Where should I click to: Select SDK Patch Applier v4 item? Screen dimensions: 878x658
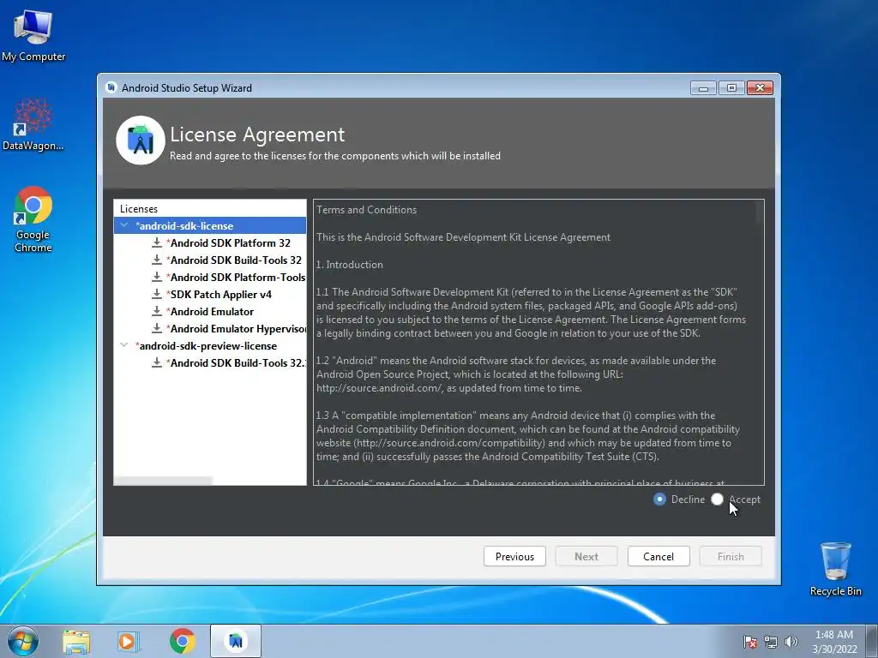(x=220, y=295)
